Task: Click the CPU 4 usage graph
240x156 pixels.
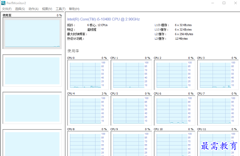Action: [85, 110]
